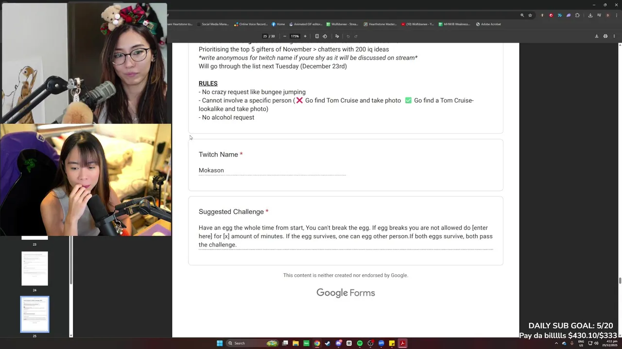Toggle fit to page icon

point(317,36)
